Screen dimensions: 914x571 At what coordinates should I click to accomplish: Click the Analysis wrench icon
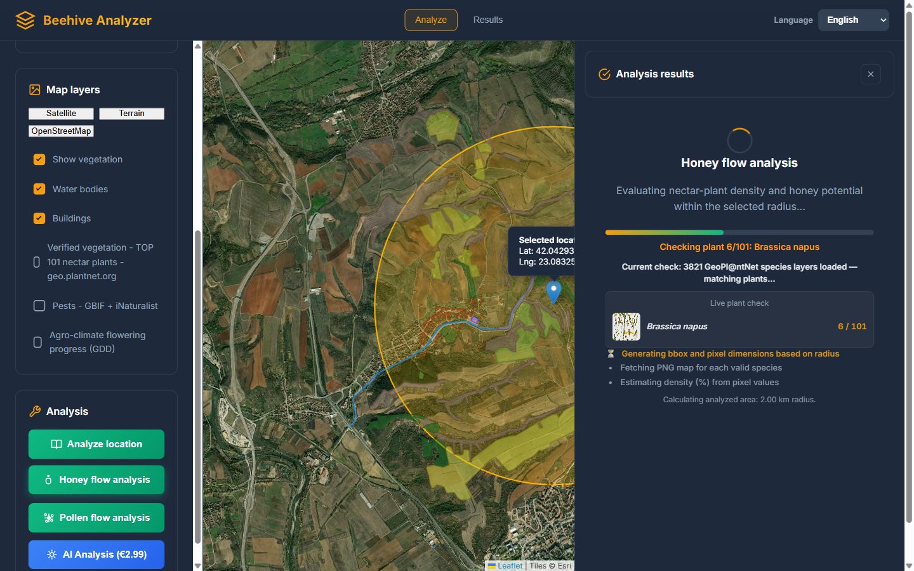click(x=35, y=411)
